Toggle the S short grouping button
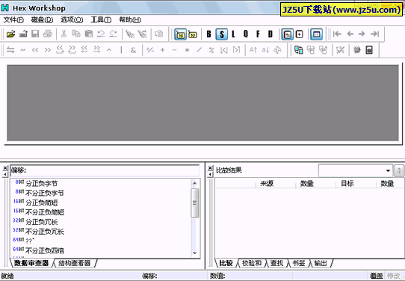This screenshot has height=281, width=405. click(x=222, y=34)
